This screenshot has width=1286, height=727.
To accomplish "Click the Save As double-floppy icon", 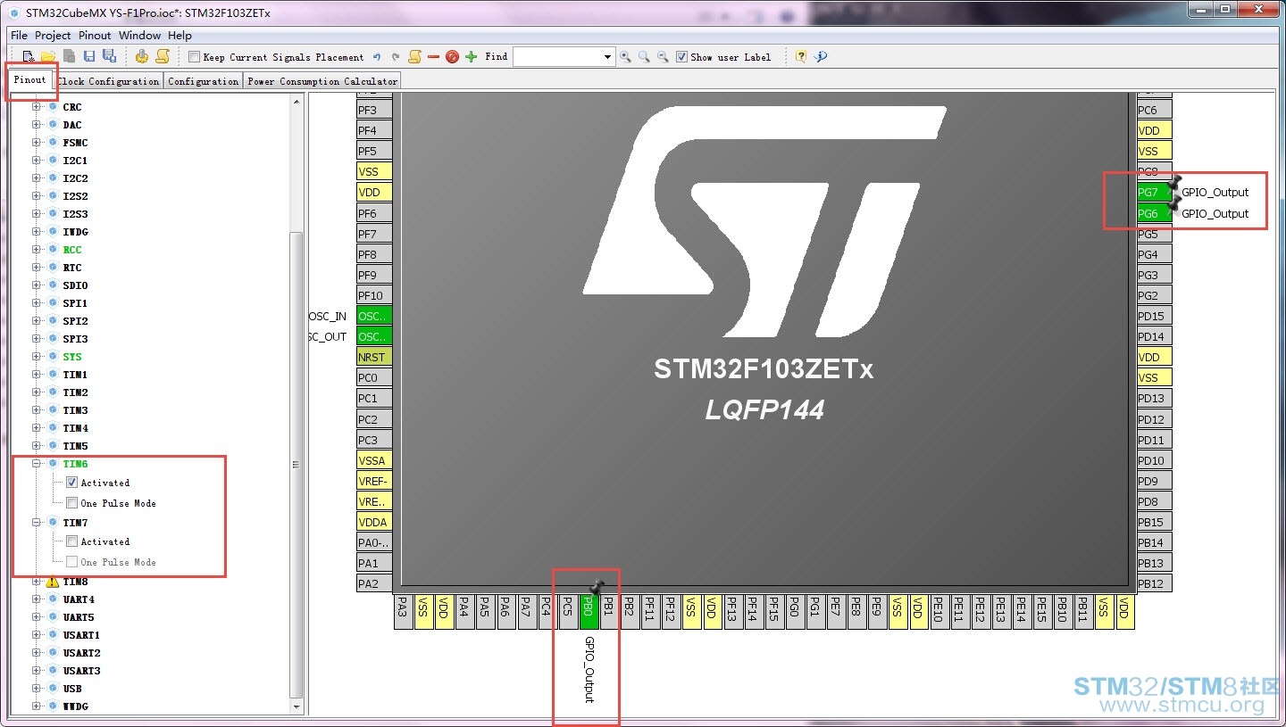I will point(109,56).
